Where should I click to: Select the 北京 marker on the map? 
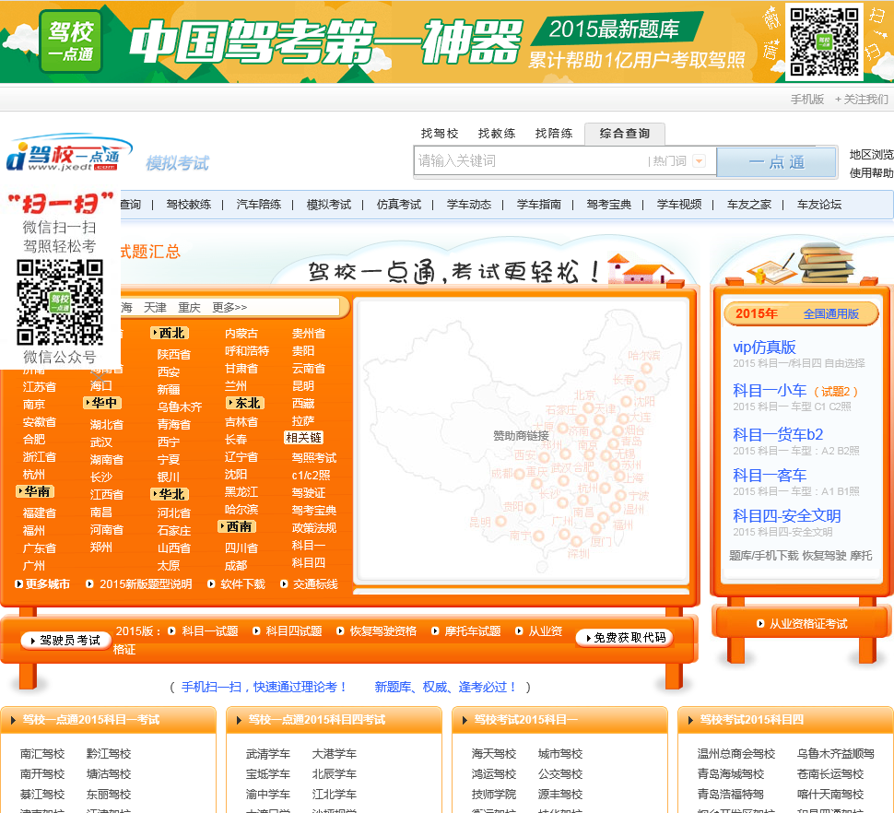point(587,407)
